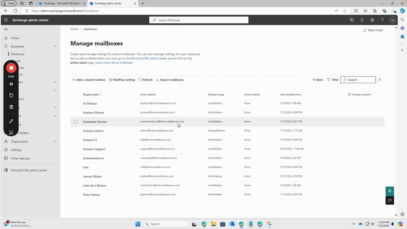Toggle Dark mode

point(373,30)
